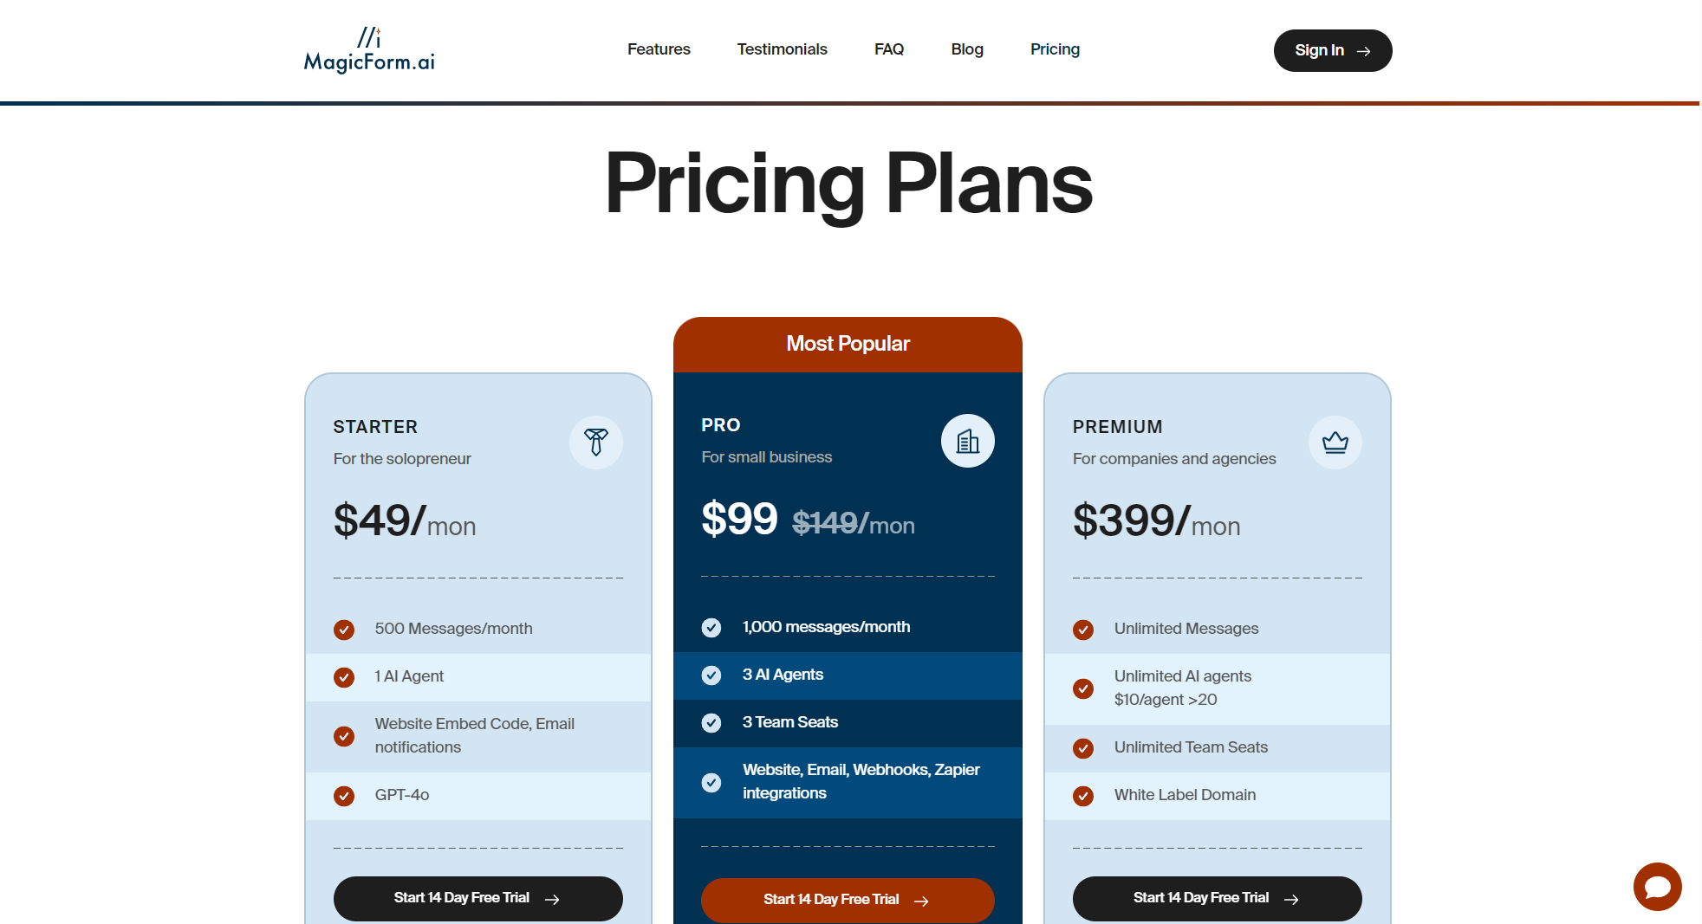Screen dimensions: 1702x924
Task: Select Pricing in the navigation
Action: coord(1055,49)
